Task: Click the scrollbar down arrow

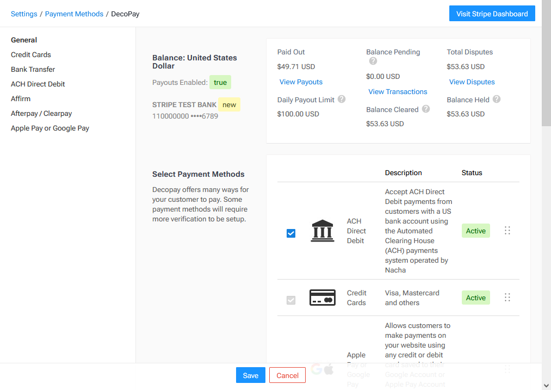Action: pos(546,385)
